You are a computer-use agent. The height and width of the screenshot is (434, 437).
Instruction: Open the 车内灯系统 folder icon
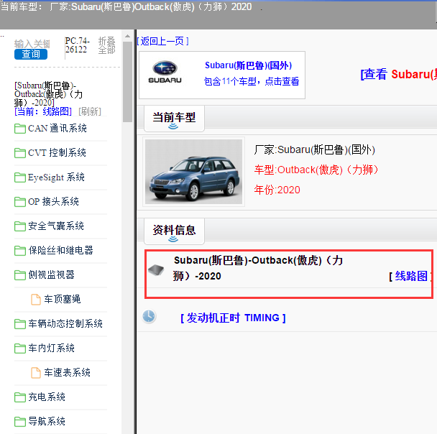point(20,348)
